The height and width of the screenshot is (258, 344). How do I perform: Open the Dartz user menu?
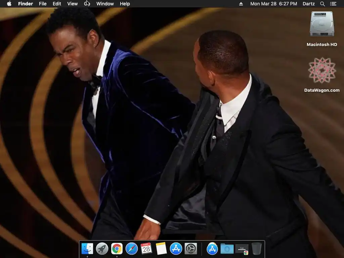click(x=308, y=4)
